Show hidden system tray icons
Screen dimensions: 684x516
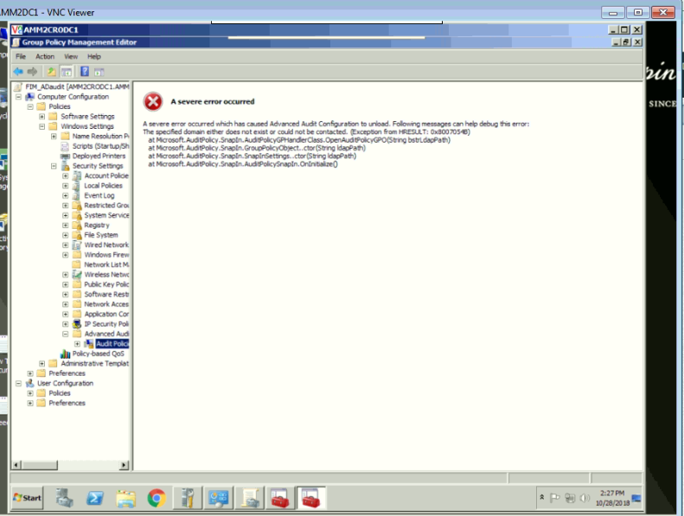(x=542, y=497)
